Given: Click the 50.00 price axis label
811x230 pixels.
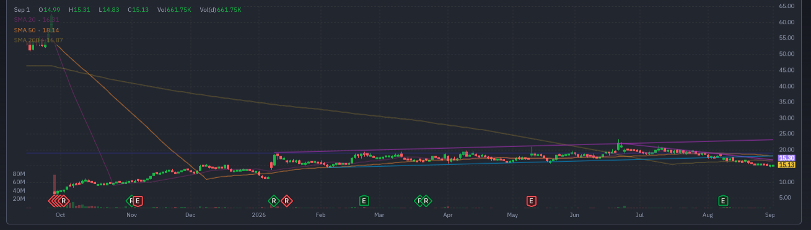Looking at the screenshot, I should coord(786,55).
